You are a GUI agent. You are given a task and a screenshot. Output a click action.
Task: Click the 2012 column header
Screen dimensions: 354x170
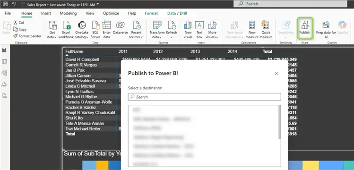point(158,51)
